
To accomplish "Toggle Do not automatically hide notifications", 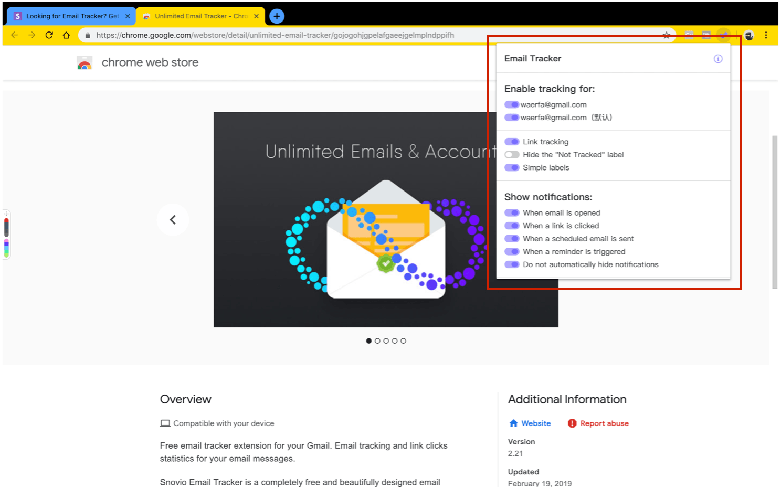I will pos(512,265).
